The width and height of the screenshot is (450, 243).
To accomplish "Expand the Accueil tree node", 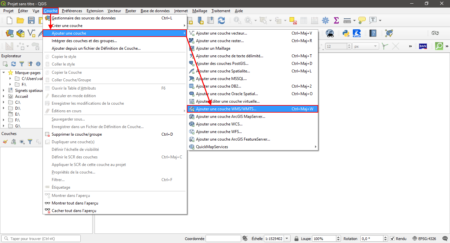I will point(4,96).
